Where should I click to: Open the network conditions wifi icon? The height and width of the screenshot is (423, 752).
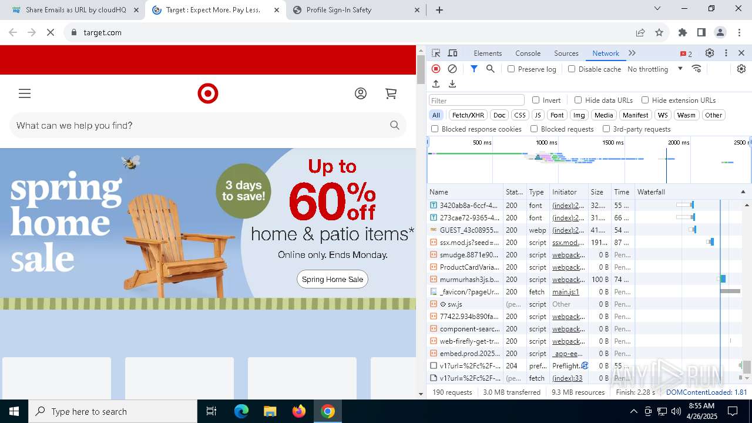pyautogui.click(x=697, y=69)
